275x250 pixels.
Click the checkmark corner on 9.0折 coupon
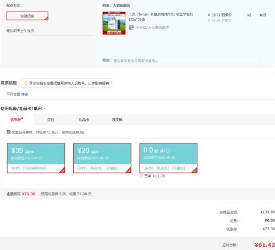click(x=195, y=170)
